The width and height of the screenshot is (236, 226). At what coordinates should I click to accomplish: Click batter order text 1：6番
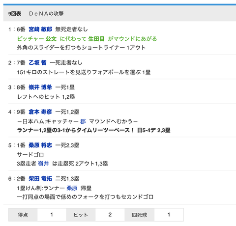pyautogui.click(x=17, y=29)
